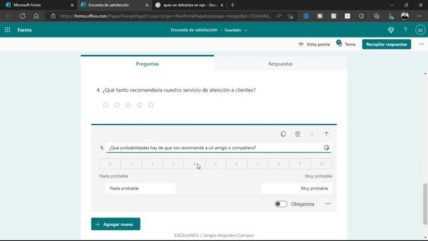Open the SC account avatar
Screen dimensions: 428x241
[x=421, y=29]
